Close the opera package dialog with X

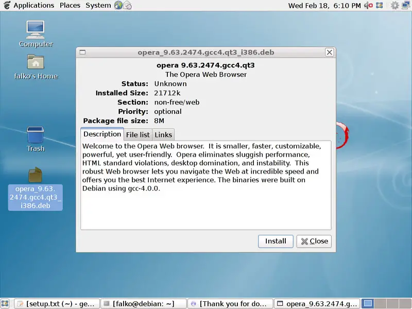329,53
